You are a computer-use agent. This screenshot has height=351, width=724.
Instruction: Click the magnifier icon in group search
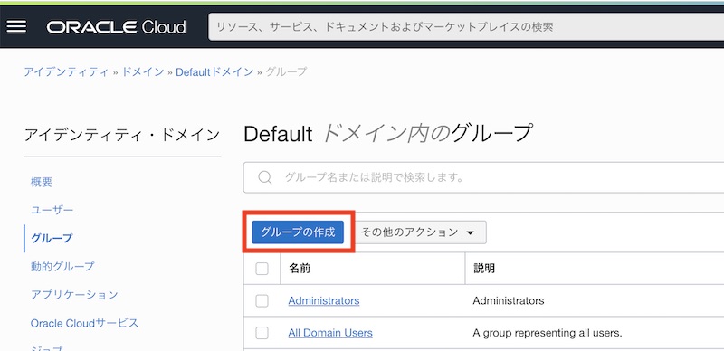(264, 177)
